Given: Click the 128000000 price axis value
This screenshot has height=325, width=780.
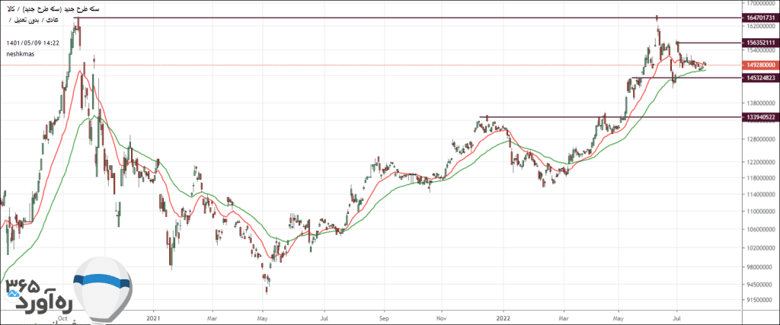Looking at the screenshot, I should (x=761, y=139).
